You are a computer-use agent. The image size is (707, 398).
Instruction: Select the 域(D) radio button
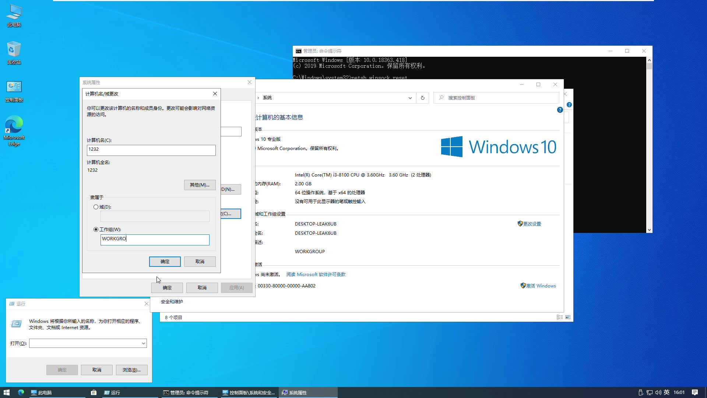pos(96,207)
